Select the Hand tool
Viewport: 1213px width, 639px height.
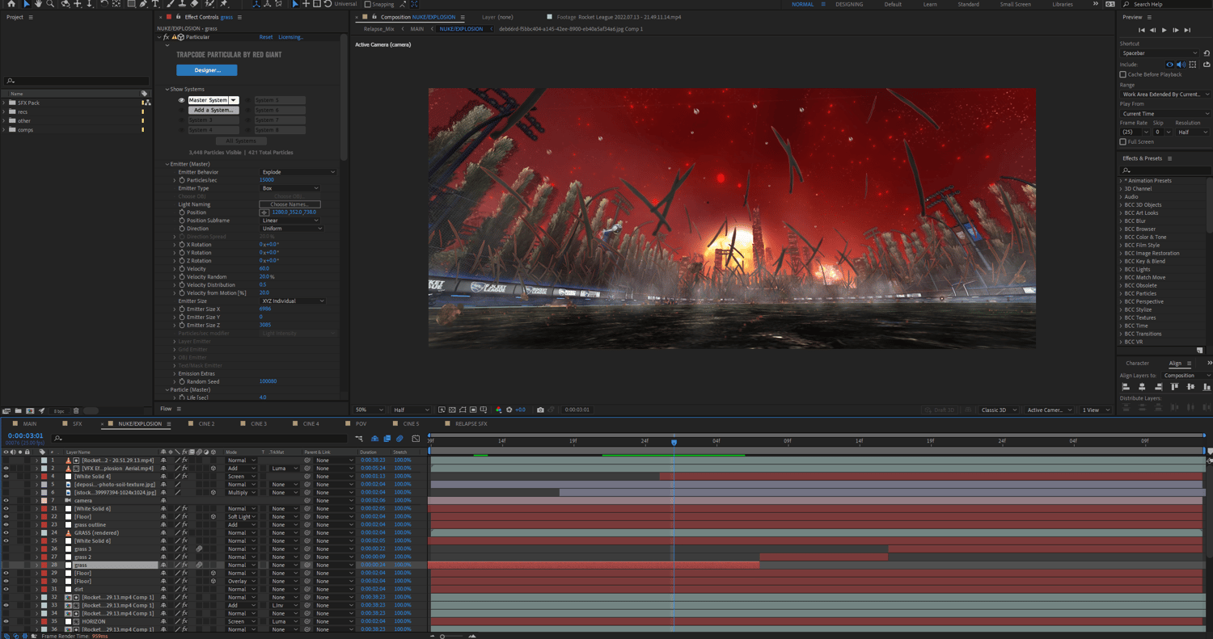click(38, 4)
